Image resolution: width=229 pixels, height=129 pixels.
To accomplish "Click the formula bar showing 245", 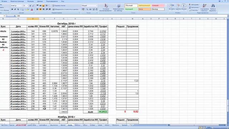I will pos(121,16).
